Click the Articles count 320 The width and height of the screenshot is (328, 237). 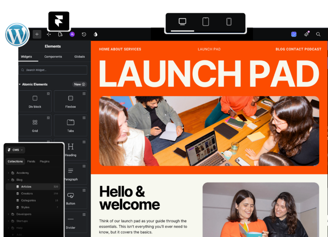(x=56, y=187)
